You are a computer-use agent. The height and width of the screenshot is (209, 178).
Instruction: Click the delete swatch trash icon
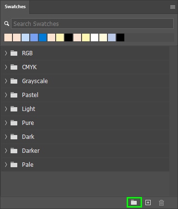(x=161, y=203)
